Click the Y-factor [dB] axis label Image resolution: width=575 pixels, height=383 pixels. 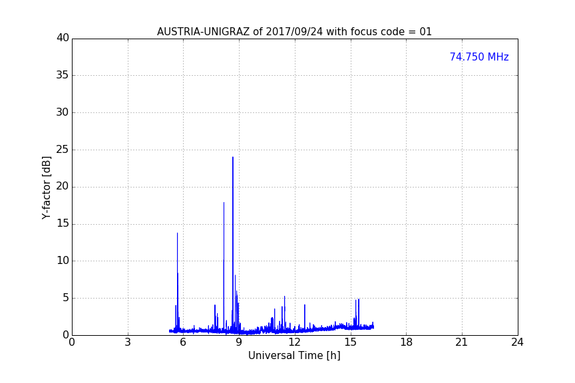(x=46, y=188)
